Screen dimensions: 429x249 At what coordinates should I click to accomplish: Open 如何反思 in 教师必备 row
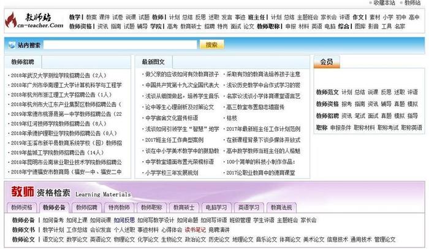pos(124,220)
